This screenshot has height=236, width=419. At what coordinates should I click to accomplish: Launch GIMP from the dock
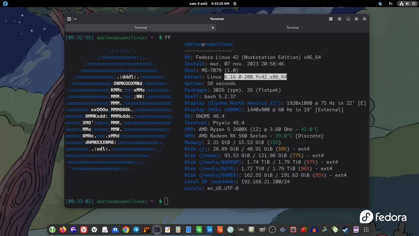[x=262, y=229]
